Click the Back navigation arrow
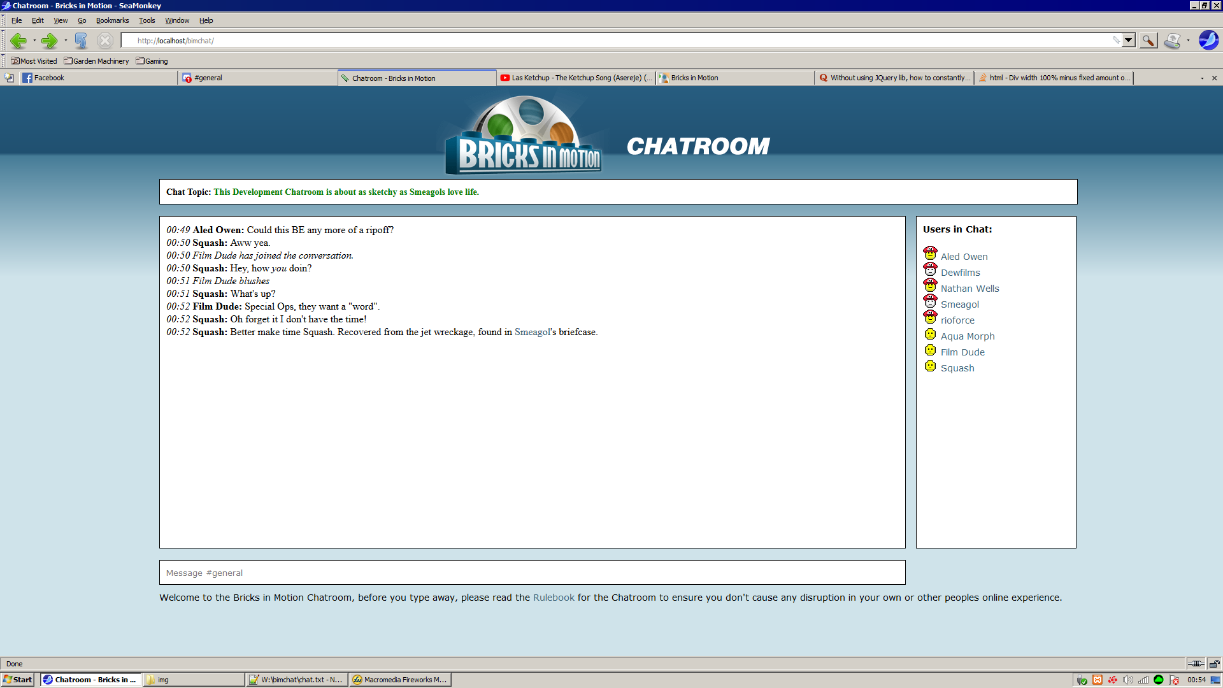This screenshot has height=688, width=1223. 20,40
